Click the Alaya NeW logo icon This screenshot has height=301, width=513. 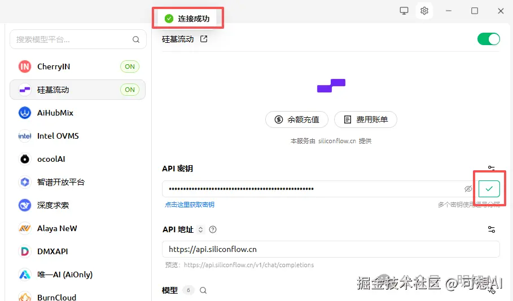pyautogui.click(x=24, y=228)
